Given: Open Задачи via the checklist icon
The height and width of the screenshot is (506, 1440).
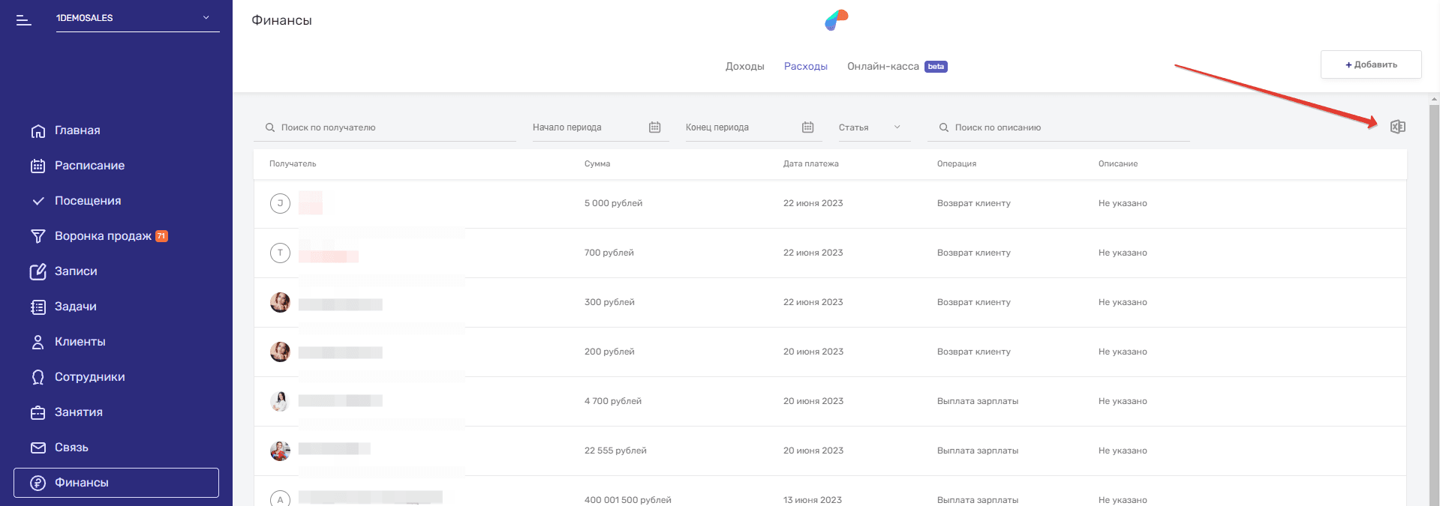Looking at the screenshot, I should tap(38, 307).
